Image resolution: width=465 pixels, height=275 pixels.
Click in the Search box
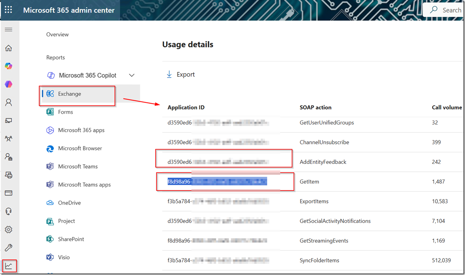point(444,10)
